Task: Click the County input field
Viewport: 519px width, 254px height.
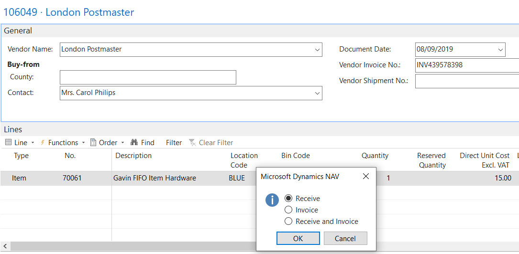Action: point(148,77)
